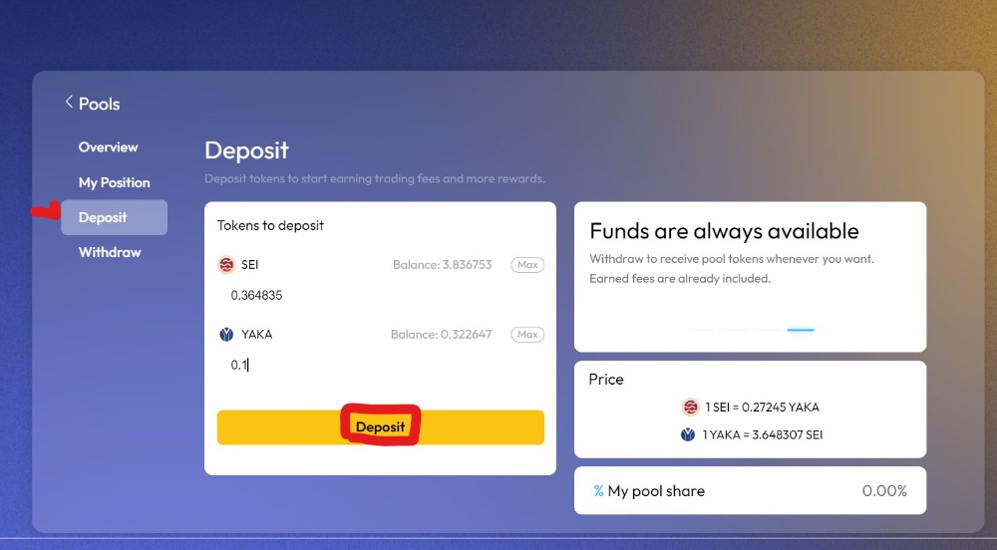Image resolution: width=997 pixels, height=550 pixels.
Task: Click the percent icon beside My pool share
Action: [598, 491]
